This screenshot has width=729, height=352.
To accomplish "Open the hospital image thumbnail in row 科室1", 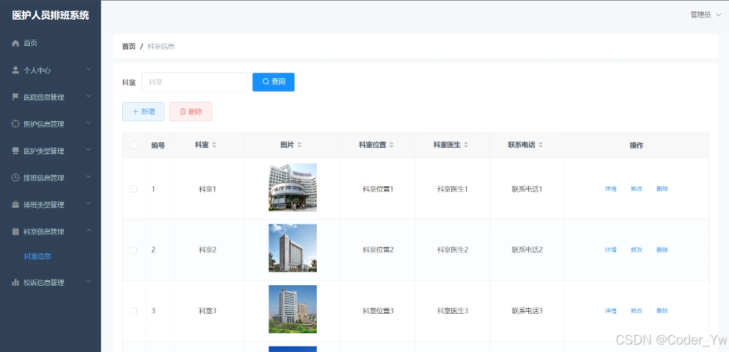I will tap(293, 187).
